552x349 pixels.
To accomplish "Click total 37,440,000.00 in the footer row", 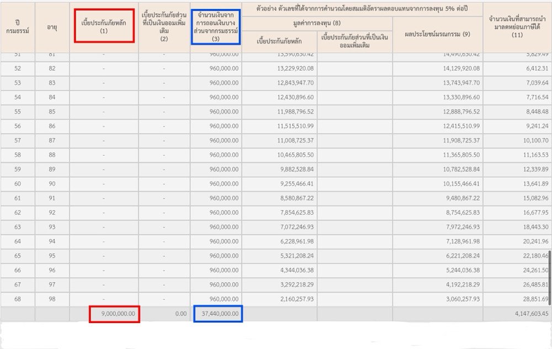I will coord(218,314).
